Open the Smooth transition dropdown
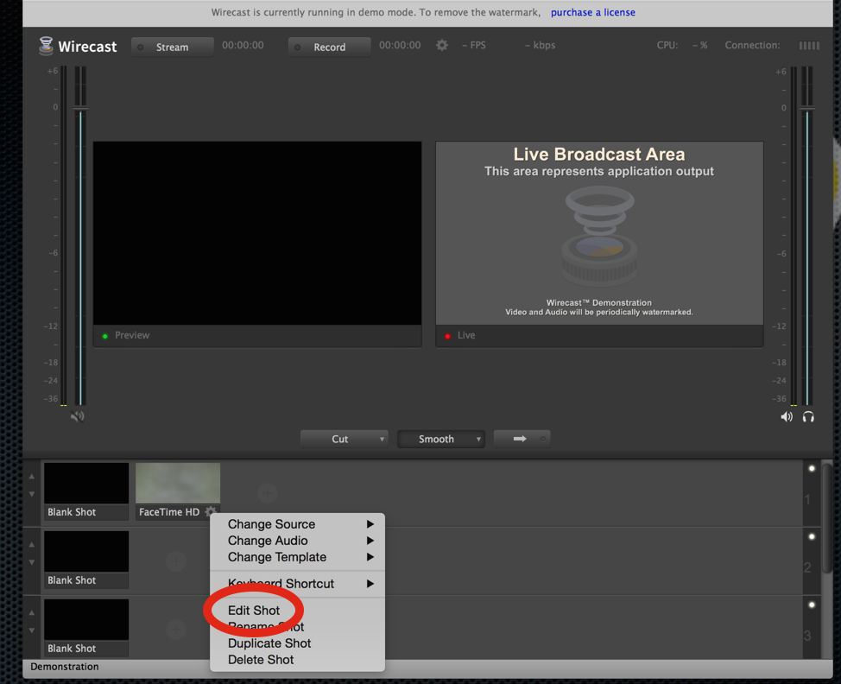The height and width of the screenshot is (684, 841). point(441,439)
